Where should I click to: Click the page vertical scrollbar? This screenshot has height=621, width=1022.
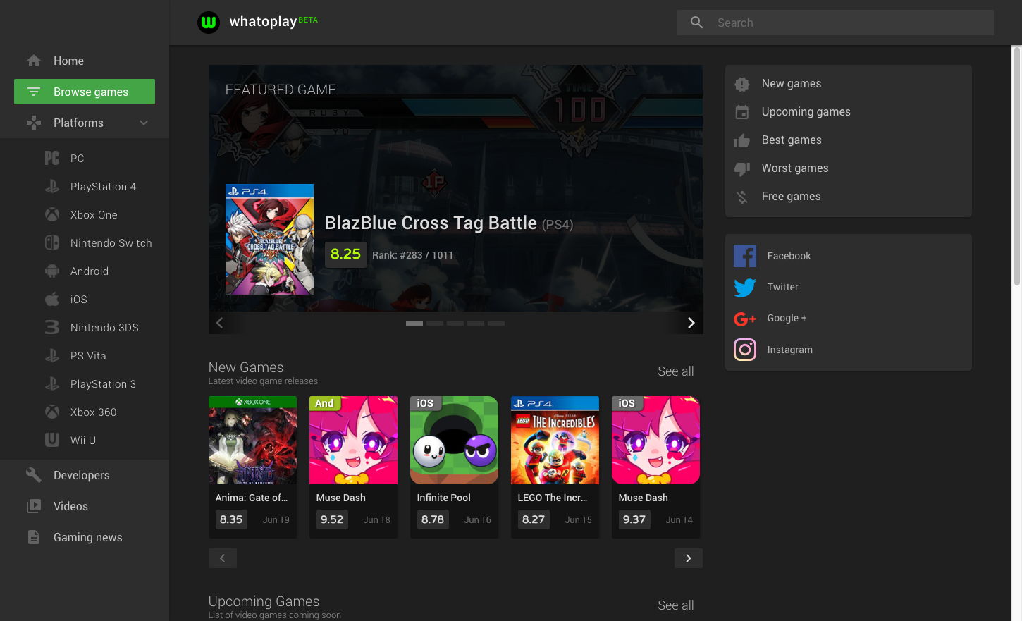coord(1016,167)
